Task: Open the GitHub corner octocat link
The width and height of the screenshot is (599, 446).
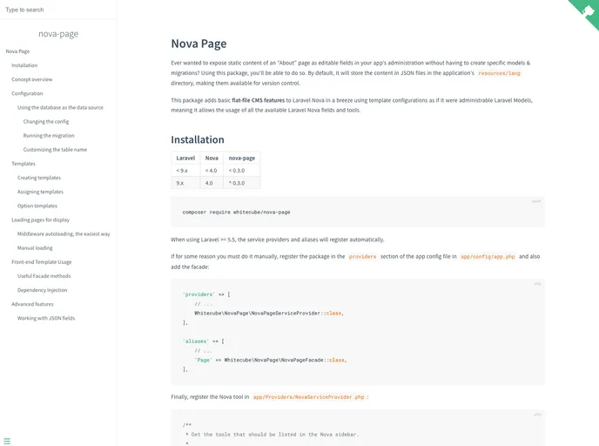Action: coord(585,11)
